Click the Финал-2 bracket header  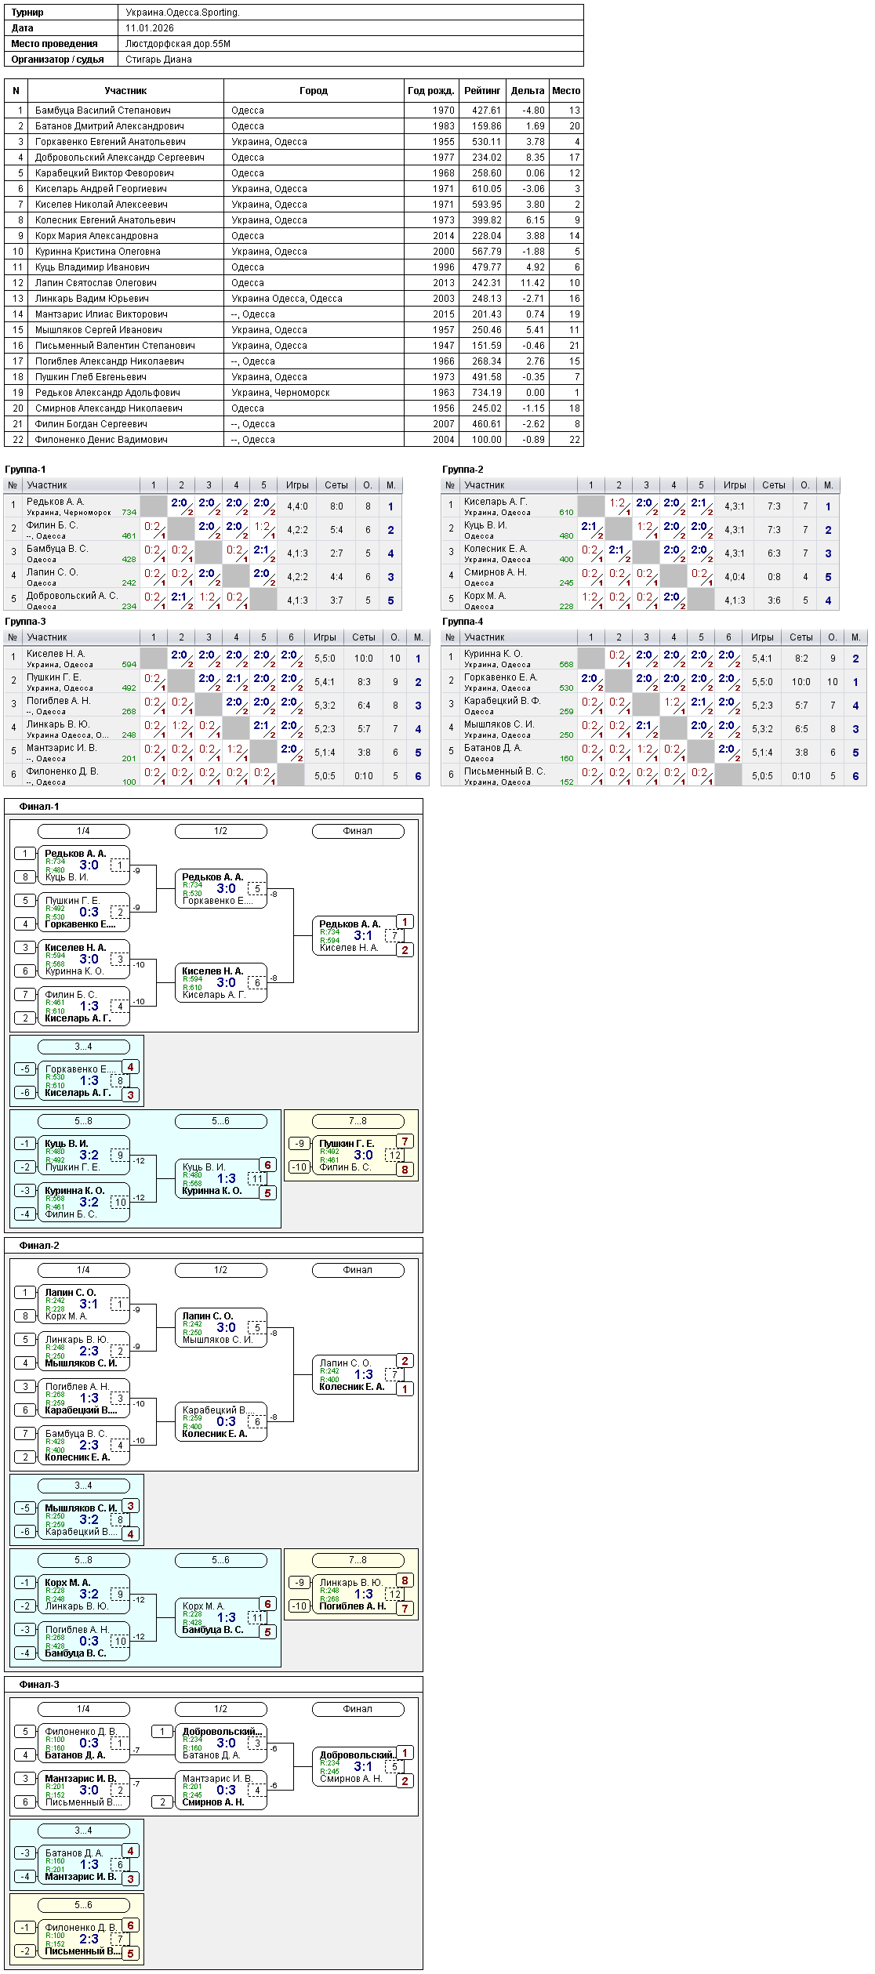[x=39, y=1246]
